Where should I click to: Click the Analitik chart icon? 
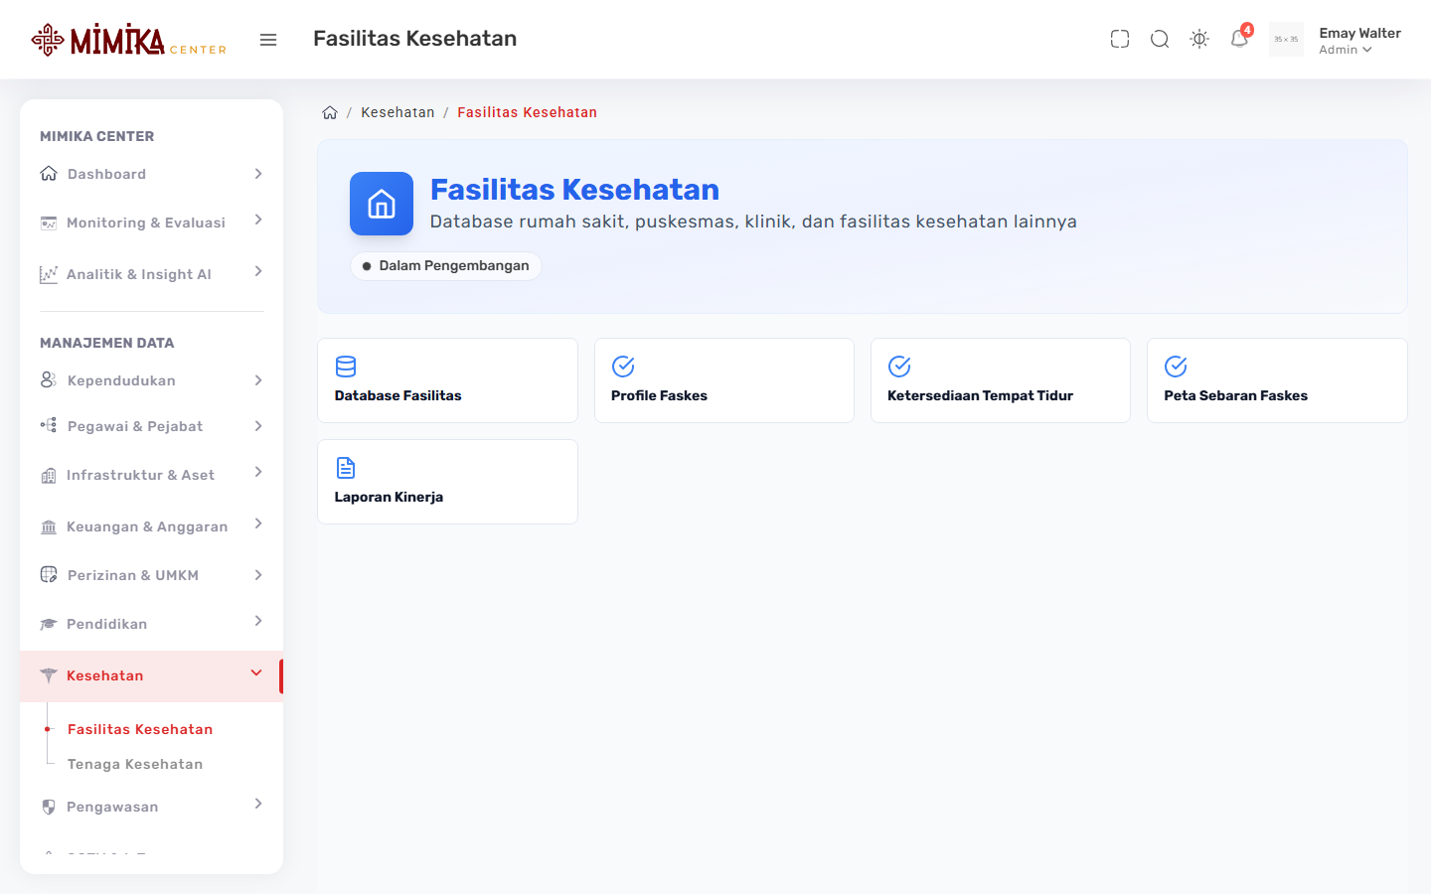point(49,274)
